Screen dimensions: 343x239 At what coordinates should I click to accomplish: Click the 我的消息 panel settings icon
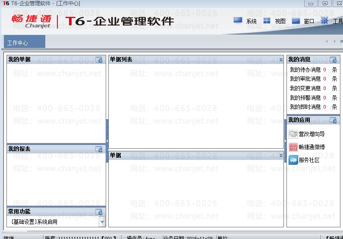[333, 60]
